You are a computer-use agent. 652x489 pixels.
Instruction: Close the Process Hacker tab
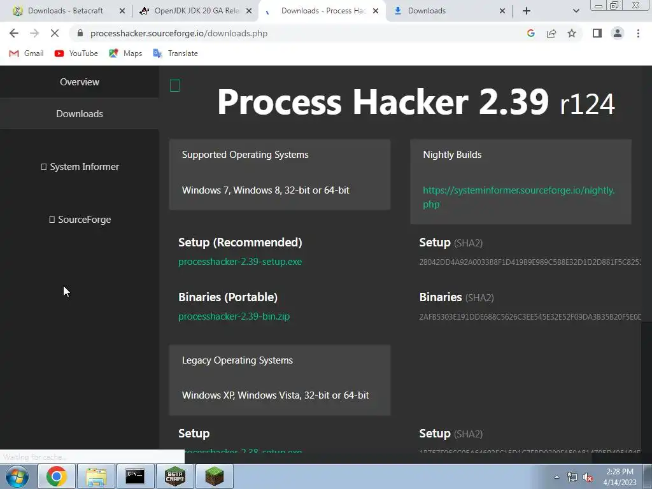click(376, 11)
